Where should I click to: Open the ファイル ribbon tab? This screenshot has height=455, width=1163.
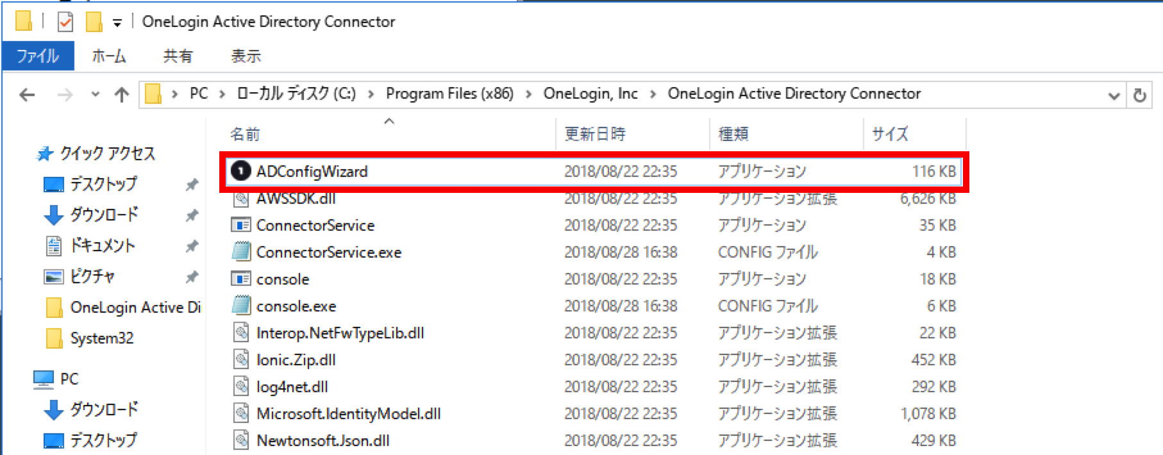point(38,56)
